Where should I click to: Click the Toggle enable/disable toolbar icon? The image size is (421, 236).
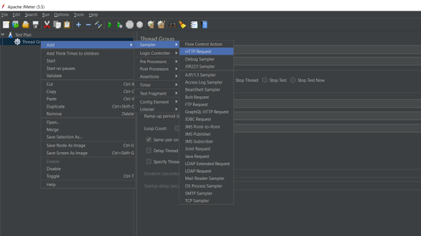(98, 24)
